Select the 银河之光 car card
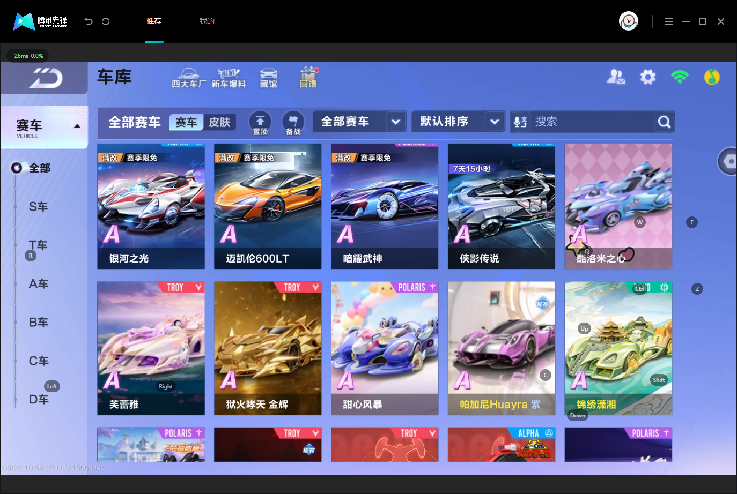Viewport: 737px width, 494px height. [151, 206]
